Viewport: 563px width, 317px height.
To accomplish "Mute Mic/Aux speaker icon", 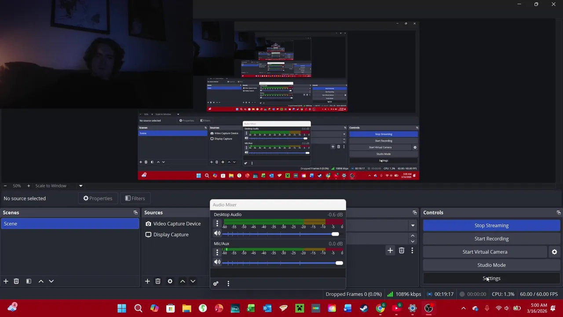I will click(217, 262).
